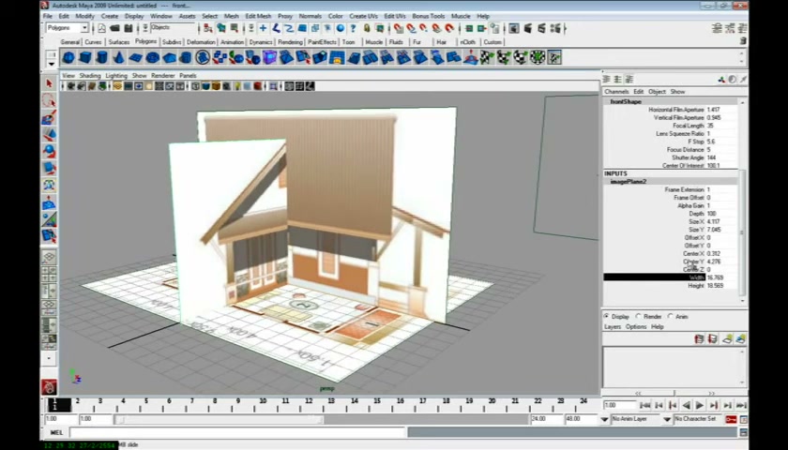The height and width of the screenshot is (450, 788).
Task: Create a polygon pipe from the shelf
Action: pos(186,58)
